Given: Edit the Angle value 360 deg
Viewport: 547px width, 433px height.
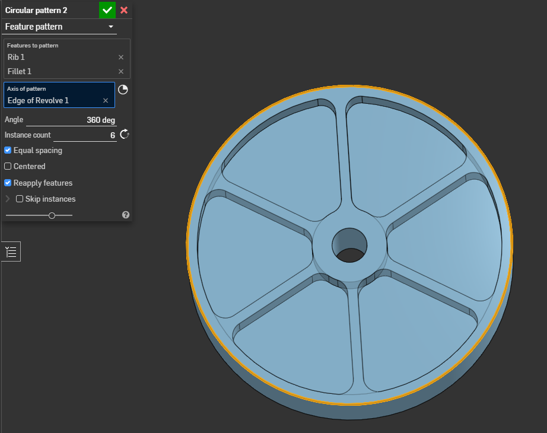Looking at the screenshot, I should point(71,120).
